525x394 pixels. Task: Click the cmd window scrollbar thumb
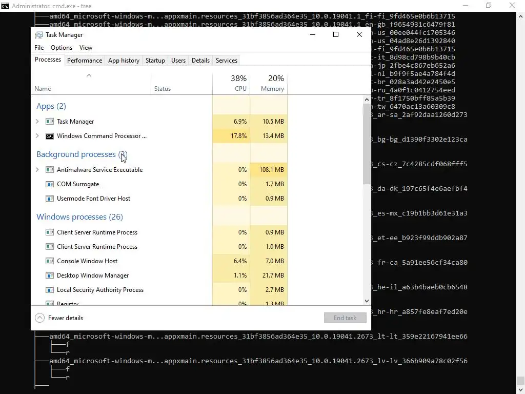click(x=521, y=381)
